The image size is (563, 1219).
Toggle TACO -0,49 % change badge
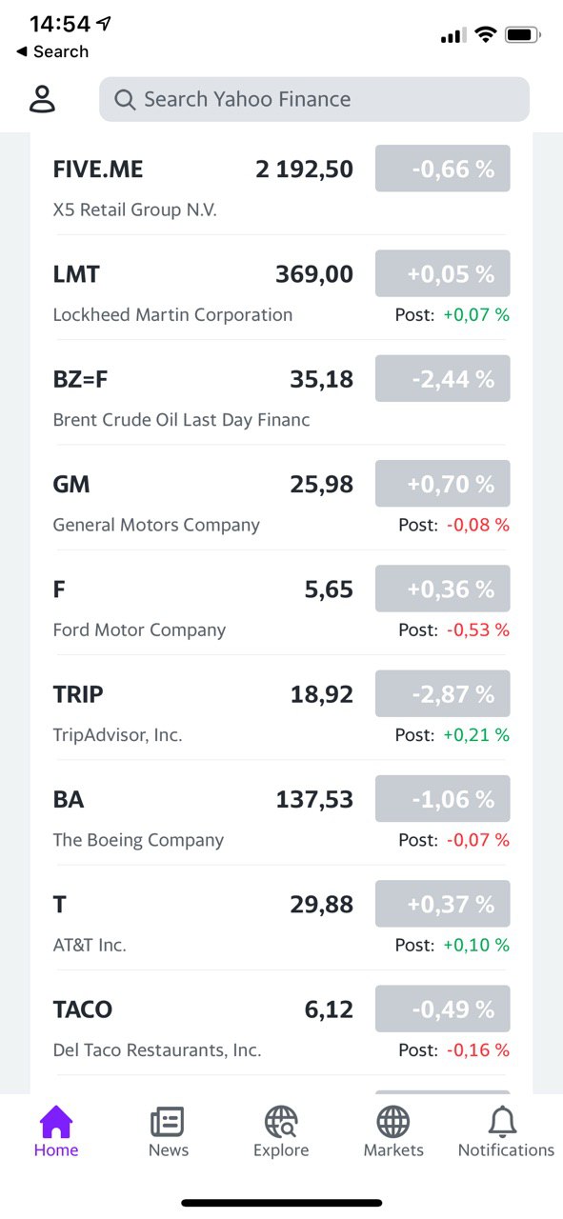(x=442, y=1009)
